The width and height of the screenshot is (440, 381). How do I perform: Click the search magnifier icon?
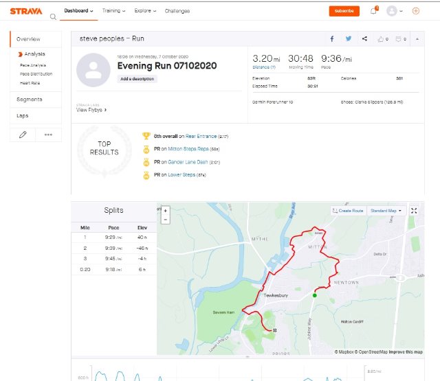tap(53, 16)
